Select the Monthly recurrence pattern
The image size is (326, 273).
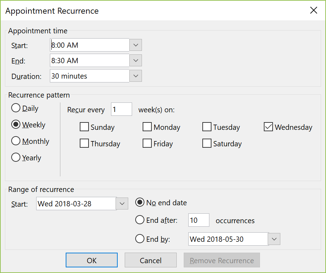15,141
